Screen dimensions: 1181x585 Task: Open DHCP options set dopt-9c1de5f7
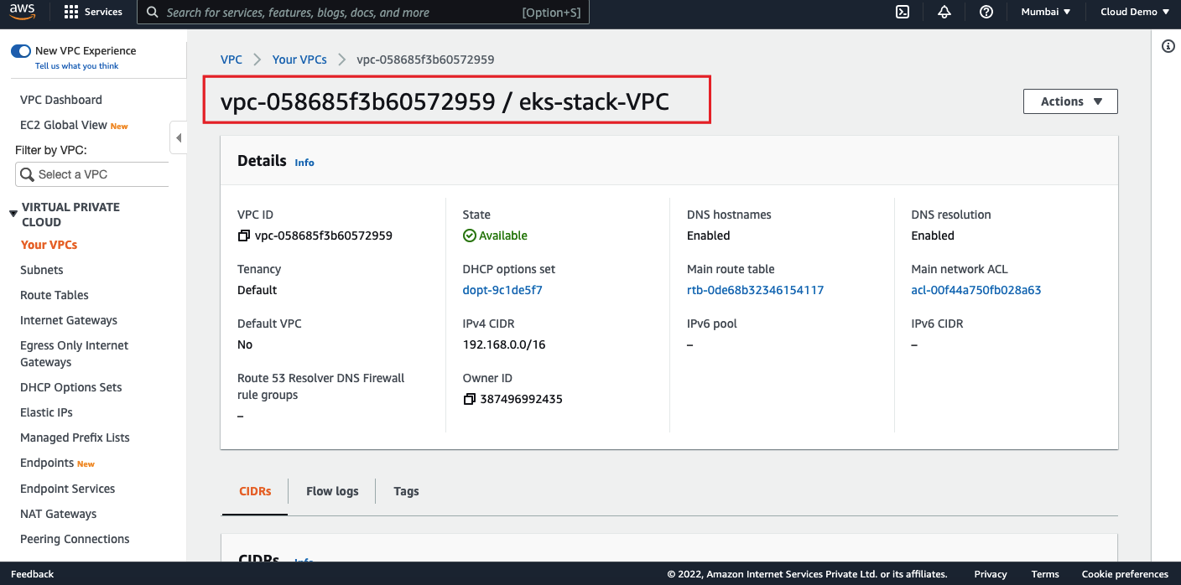tap(502, 290)
